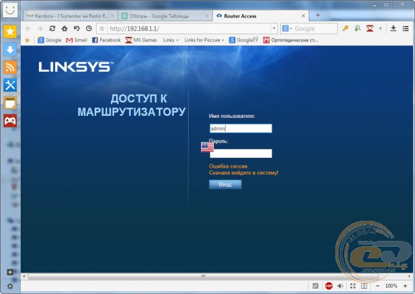Click the undo closed tab icon
The image size is (415, 294).
pyautogui.click(x=77, y=28)
